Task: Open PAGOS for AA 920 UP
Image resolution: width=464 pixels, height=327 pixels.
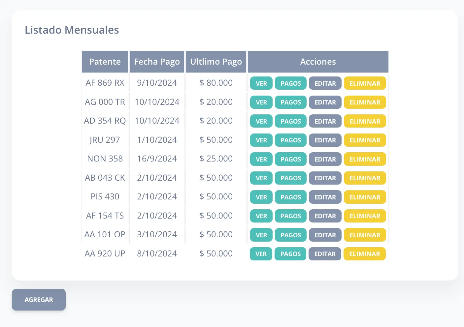Action: [x=290, y=254]
